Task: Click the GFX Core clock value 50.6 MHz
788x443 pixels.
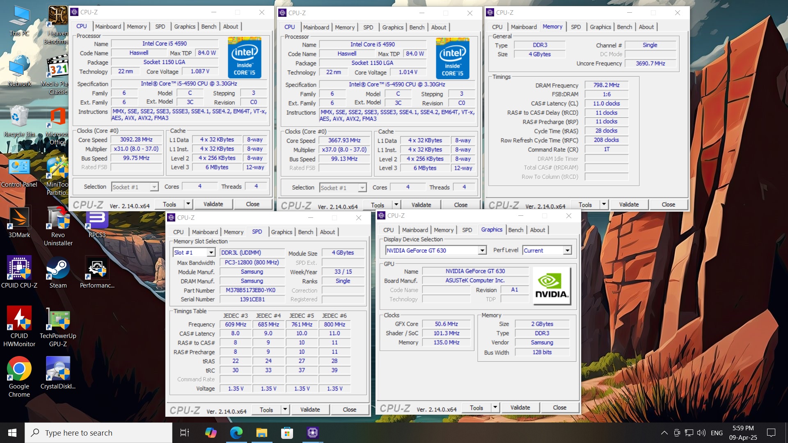Action: [x=446, y=324]
